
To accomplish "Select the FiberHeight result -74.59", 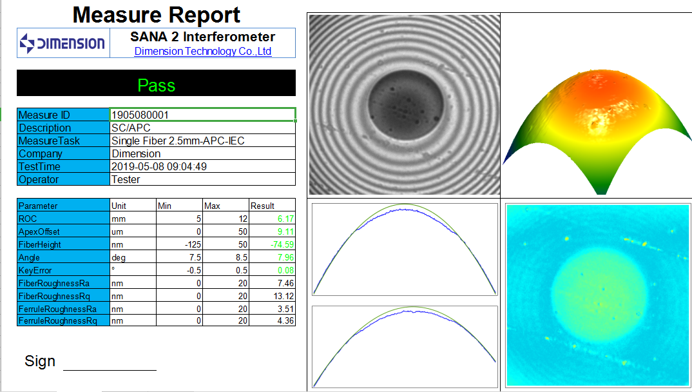I will 272,244.
